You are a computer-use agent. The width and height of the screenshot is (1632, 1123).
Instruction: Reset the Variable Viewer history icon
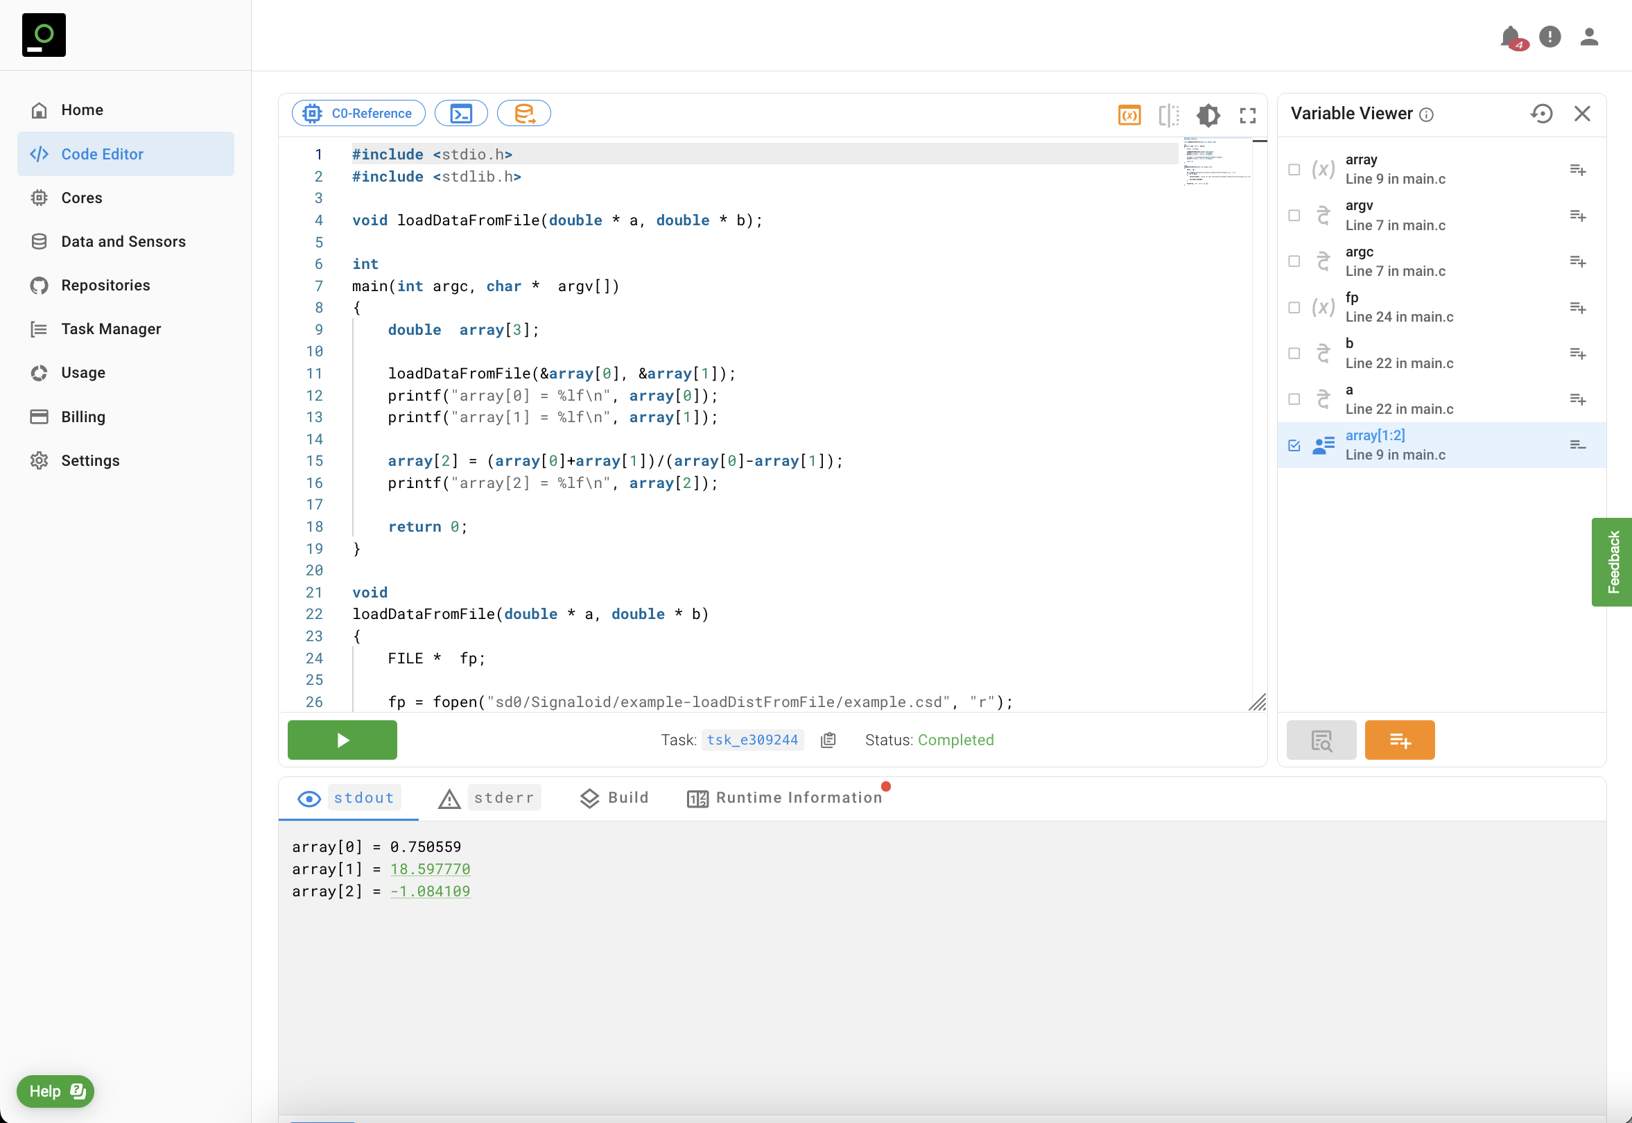1541,113
